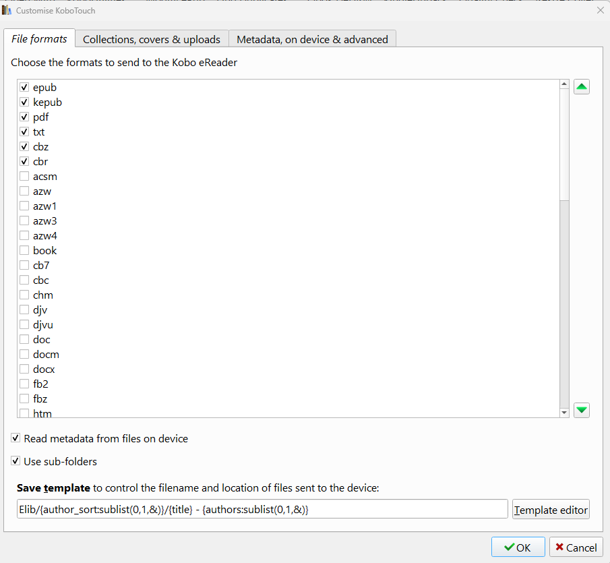Image resolution: width=610 pixels, height=563 pixels.
Task: Click the calibre books icon in title bar
Action: tap(7, 10)
